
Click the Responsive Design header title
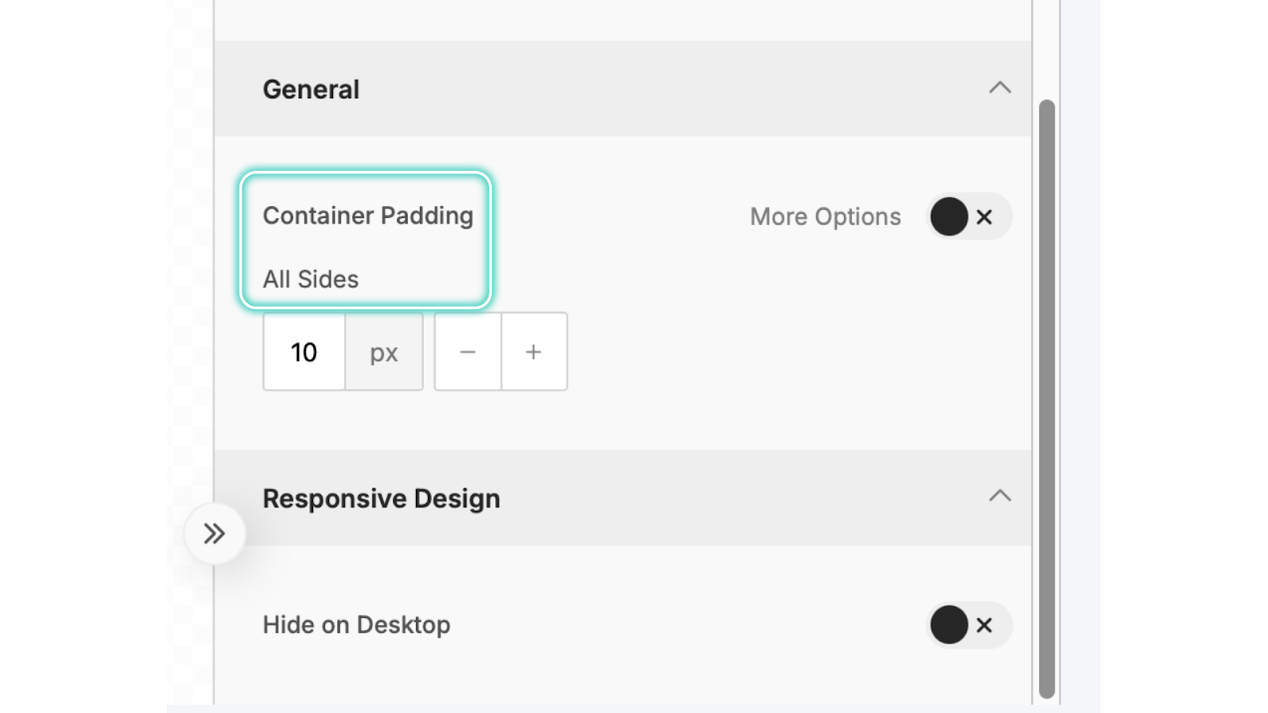pyautogui.click(x=381, y=498)
